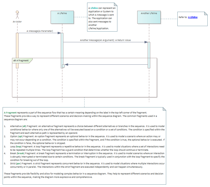Select the Another Message return value label
210x187 pixels.
(105, 40)
